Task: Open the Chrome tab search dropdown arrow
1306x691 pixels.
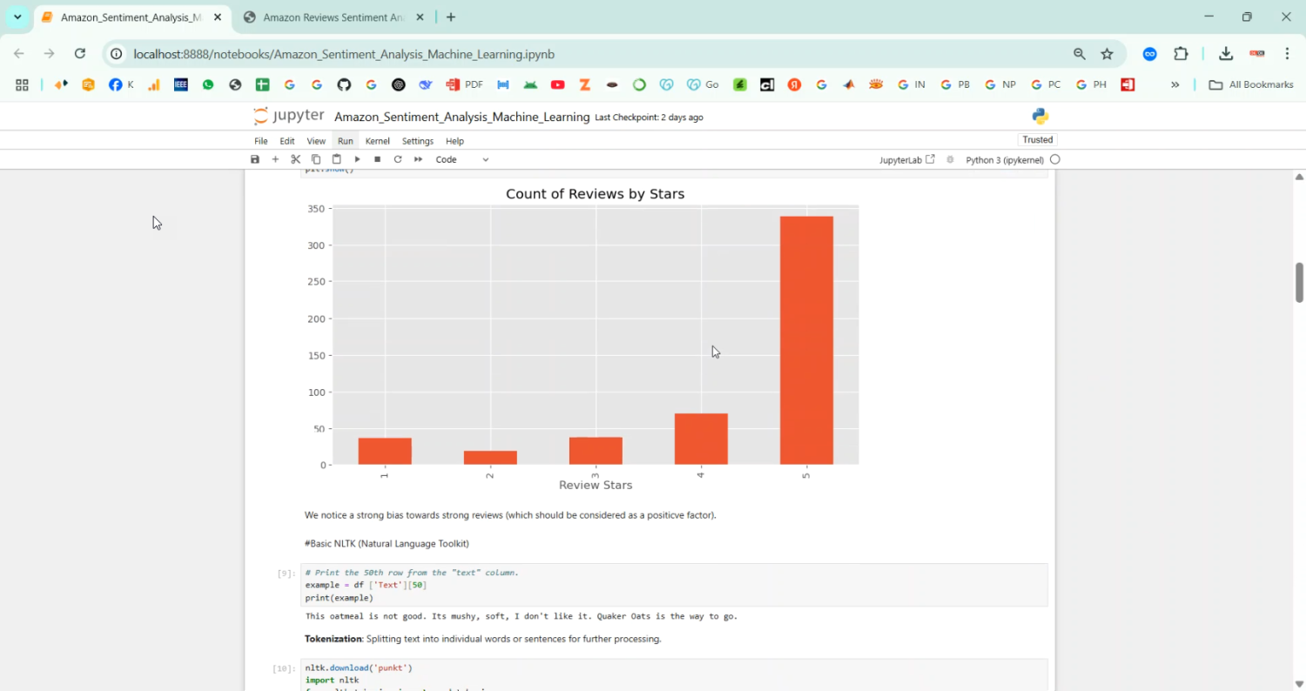Action: pyautogui.click(x=17, y=17)
